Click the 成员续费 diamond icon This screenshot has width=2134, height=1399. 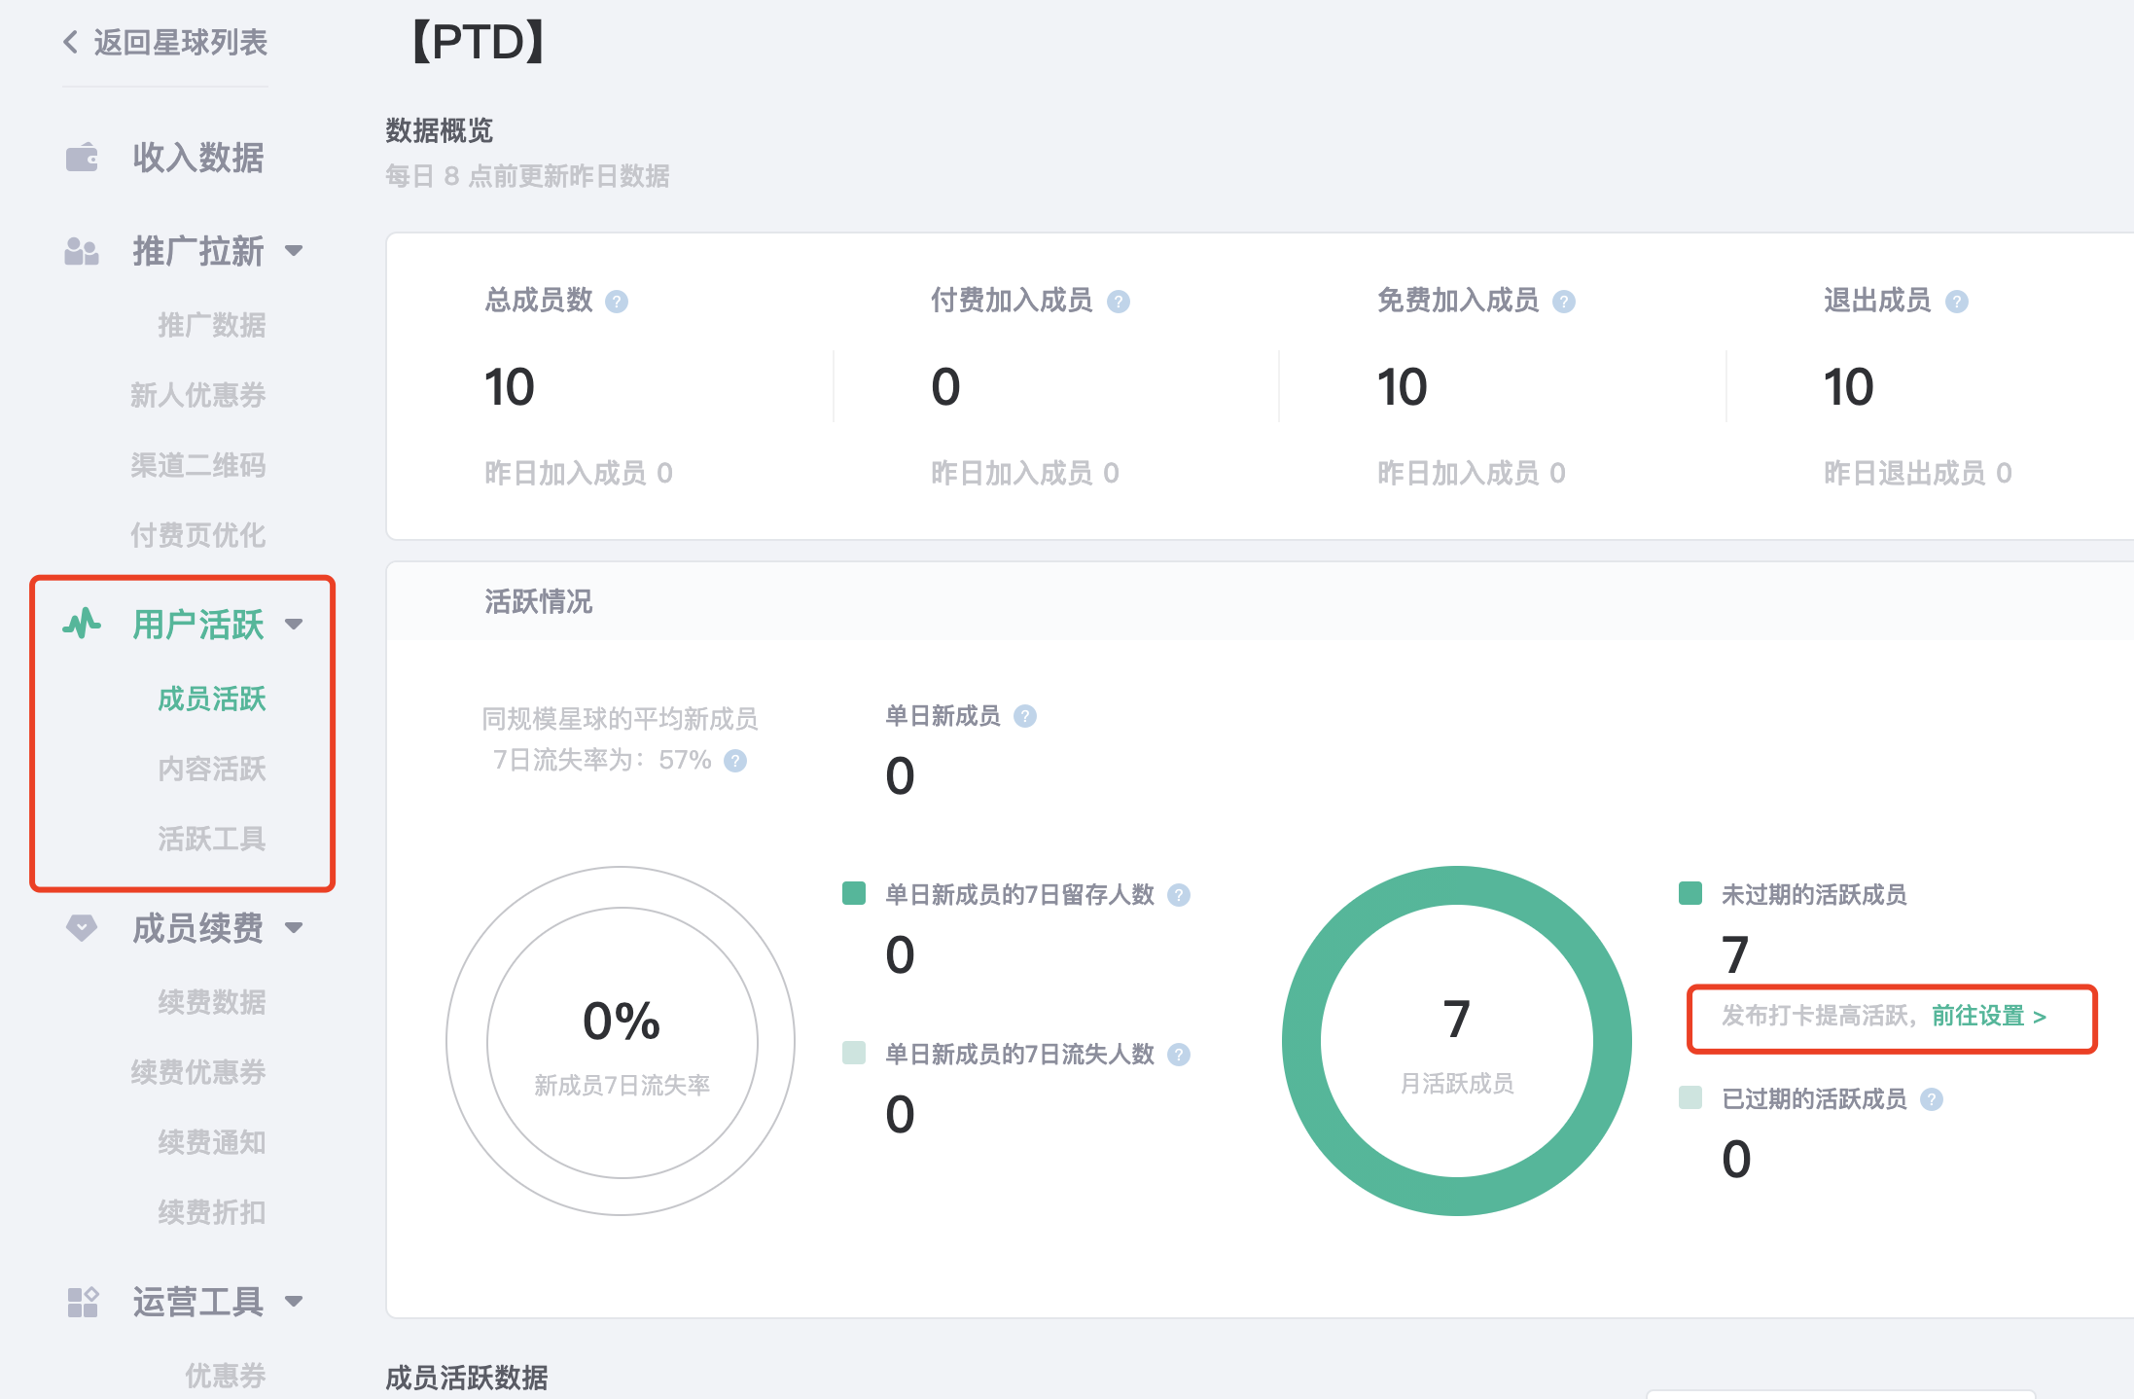[82, 928]
